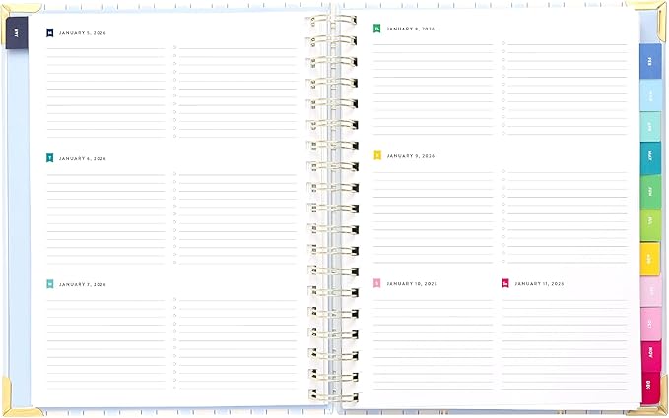Check the first checklist circle under January 7
This screenshot has height=418, width=669.
tap(175, 300)
